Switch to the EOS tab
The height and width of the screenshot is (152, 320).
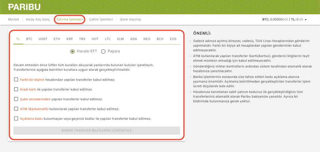point(173,39)
